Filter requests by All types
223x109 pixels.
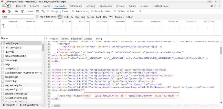[60, 17]
